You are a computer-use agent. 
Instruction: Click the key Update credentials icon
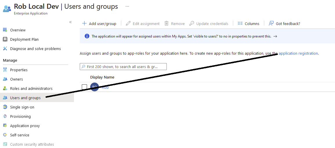pos(192,23)
